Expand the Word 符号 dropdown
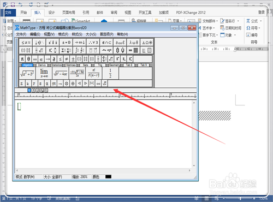Image resolution: width=273 pixels, height=202 pixels. [x=259, y=28]
